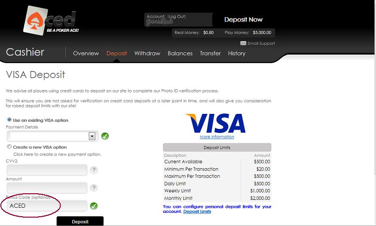Click the Bonus Code field containing ACED
Screen dimensions: 376x226
(x=47, y=206)
